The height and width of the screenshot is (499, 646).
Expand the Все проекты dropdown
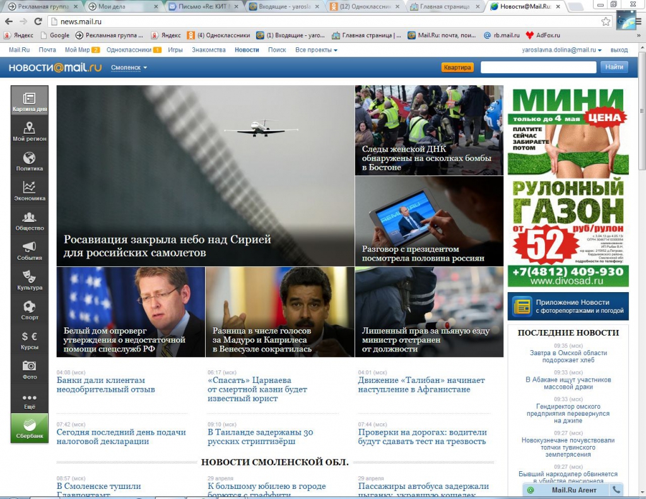coord(316,50)
